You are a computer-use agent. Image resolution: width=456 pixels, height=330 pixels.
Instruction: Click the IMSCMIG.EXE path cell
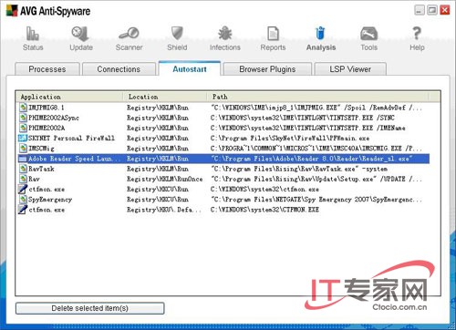point(316,149)
